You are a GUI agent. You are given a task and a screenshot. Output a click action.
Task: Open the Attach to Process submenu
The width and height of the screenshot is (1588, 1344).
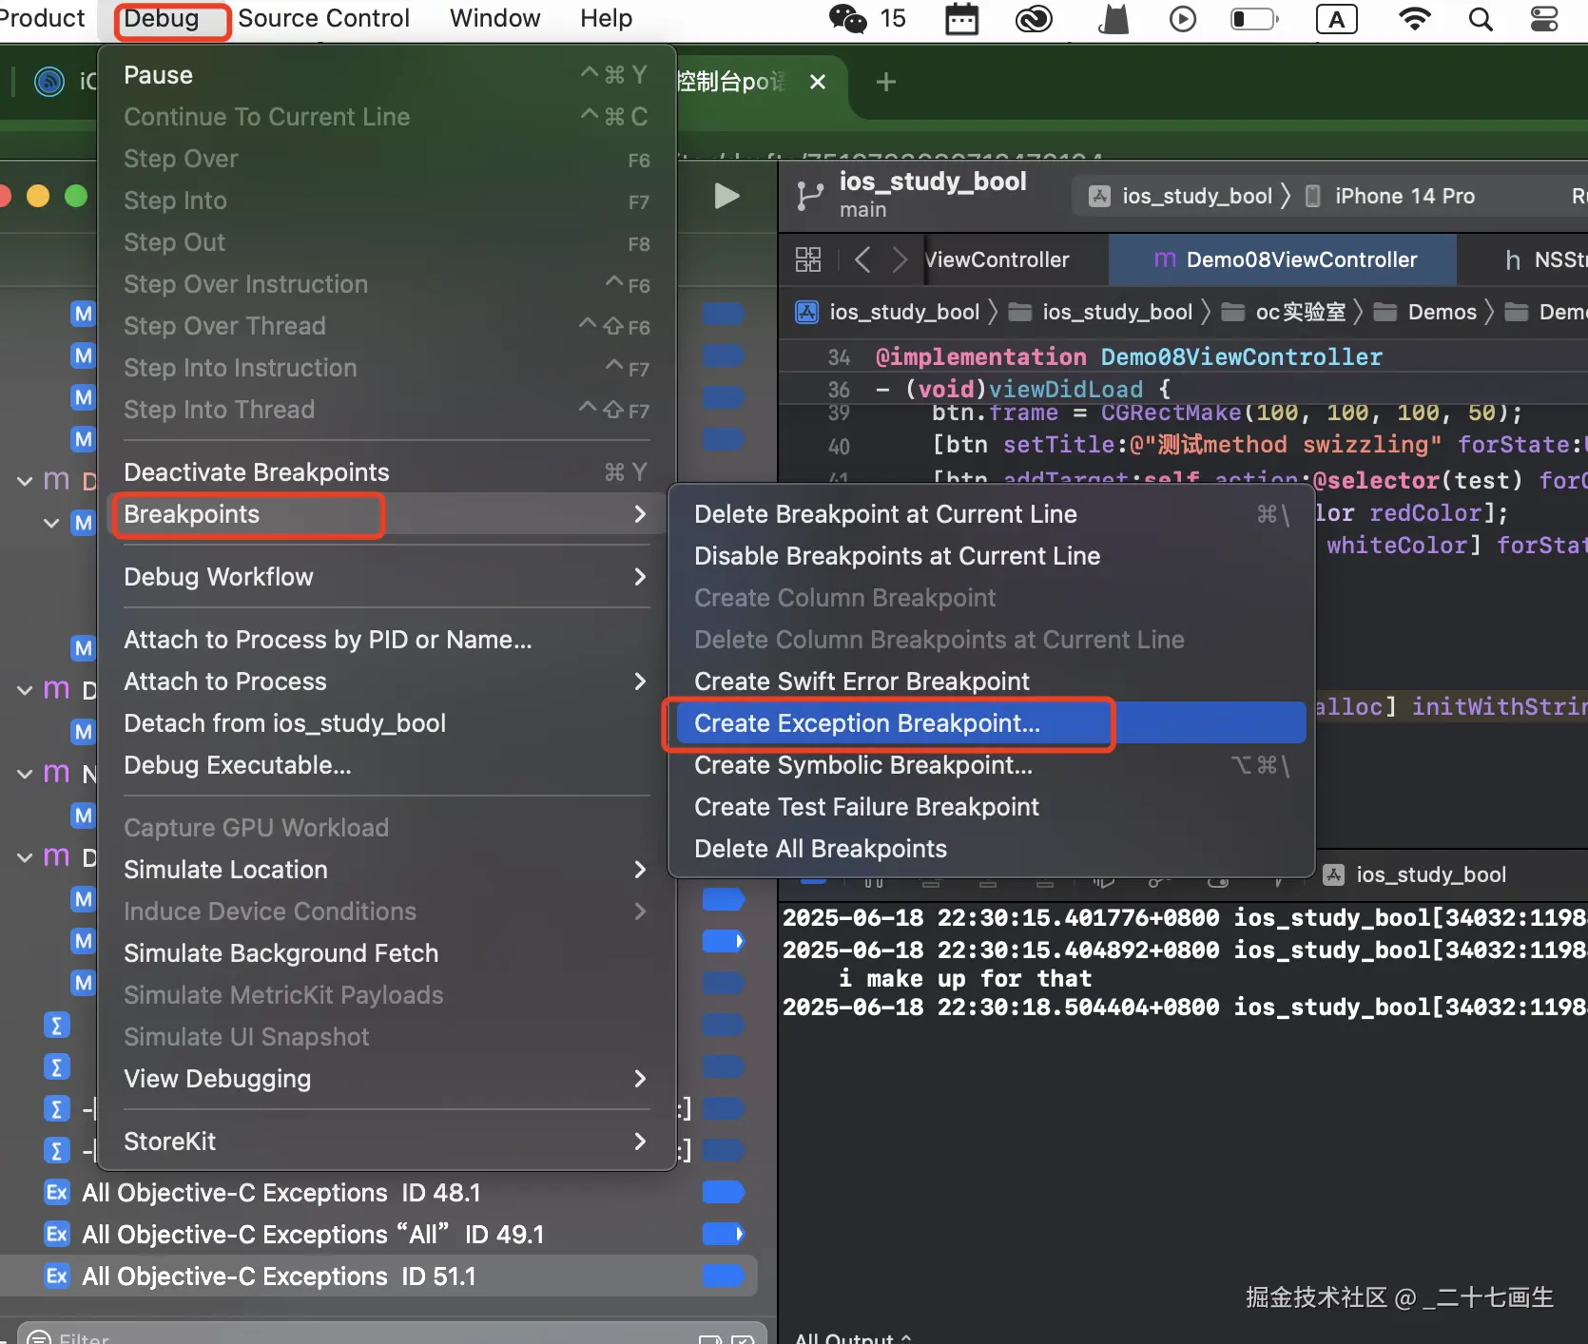tap(386, 682)
